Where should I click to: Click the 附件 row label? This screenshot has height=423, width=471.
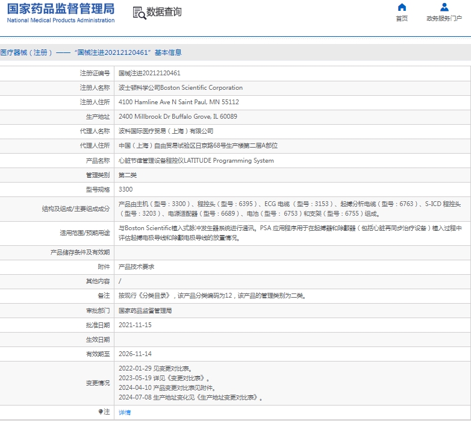(x=104, y=267)
